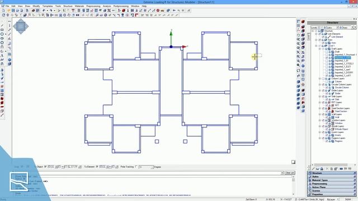
Task: Click the command window vertical scrollbar
Action: coord(293,185)
